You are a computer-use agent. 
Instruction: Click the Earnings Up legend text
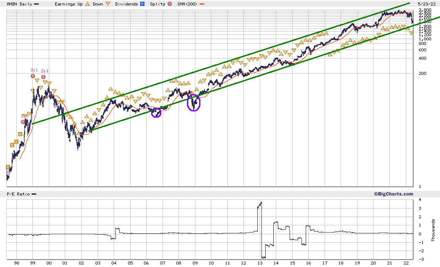tap(69, 4)
